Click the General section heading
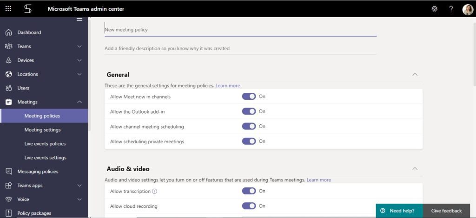This screenshot has height=218, width=476. point(118,75)
